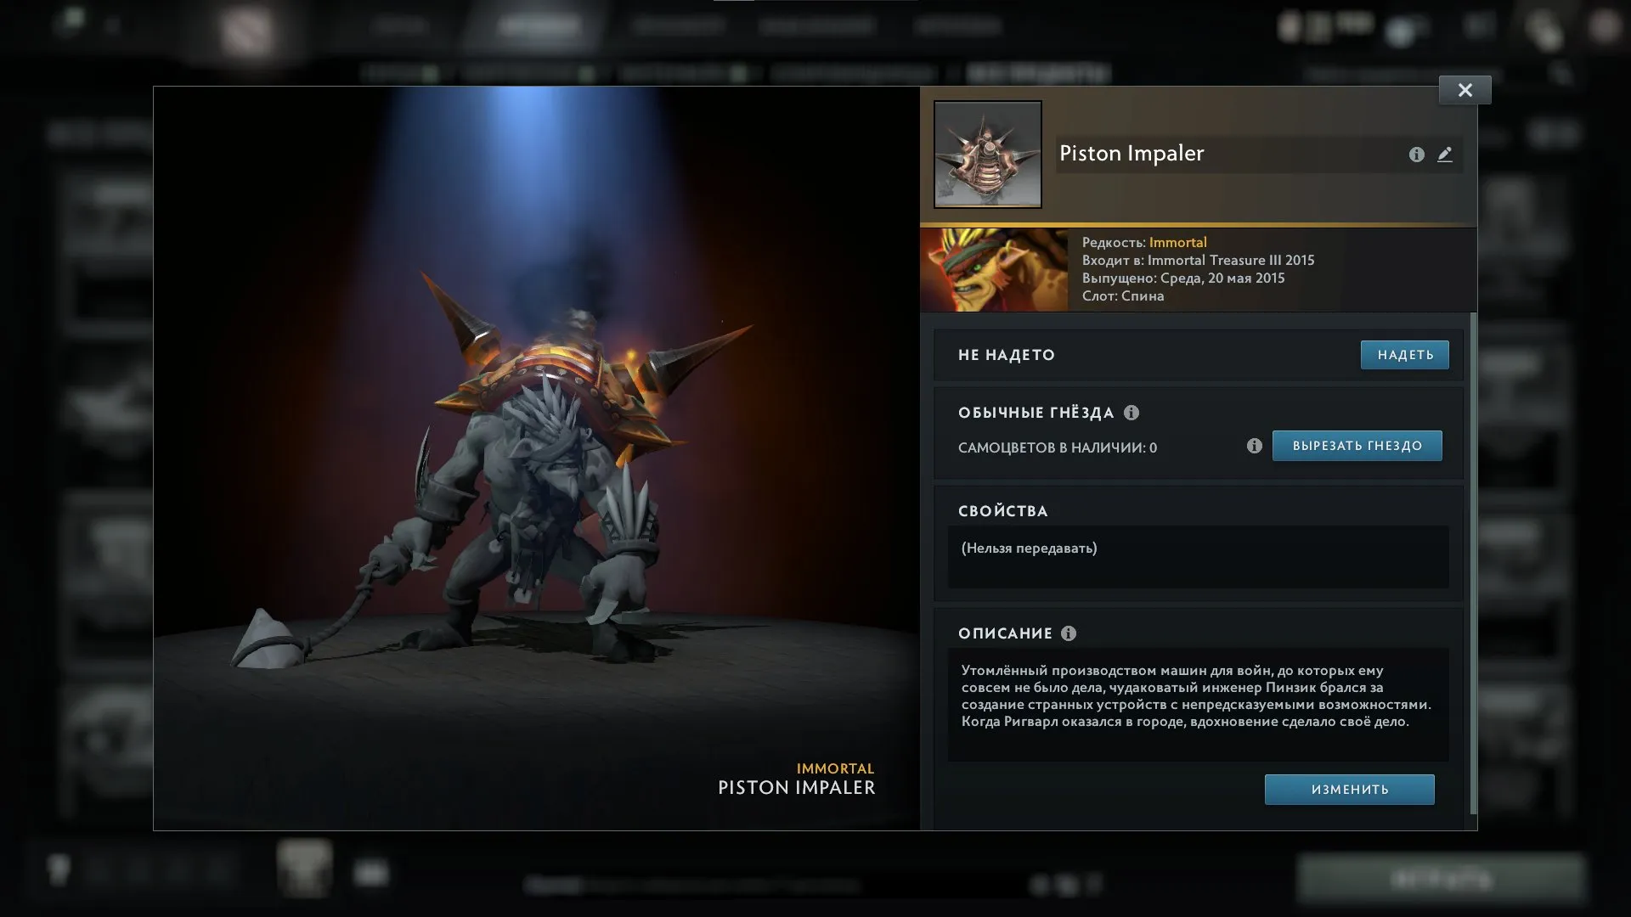1631x917 pixels.
Task: Close the item details dialog
Action: click(x=1465, y=90)
